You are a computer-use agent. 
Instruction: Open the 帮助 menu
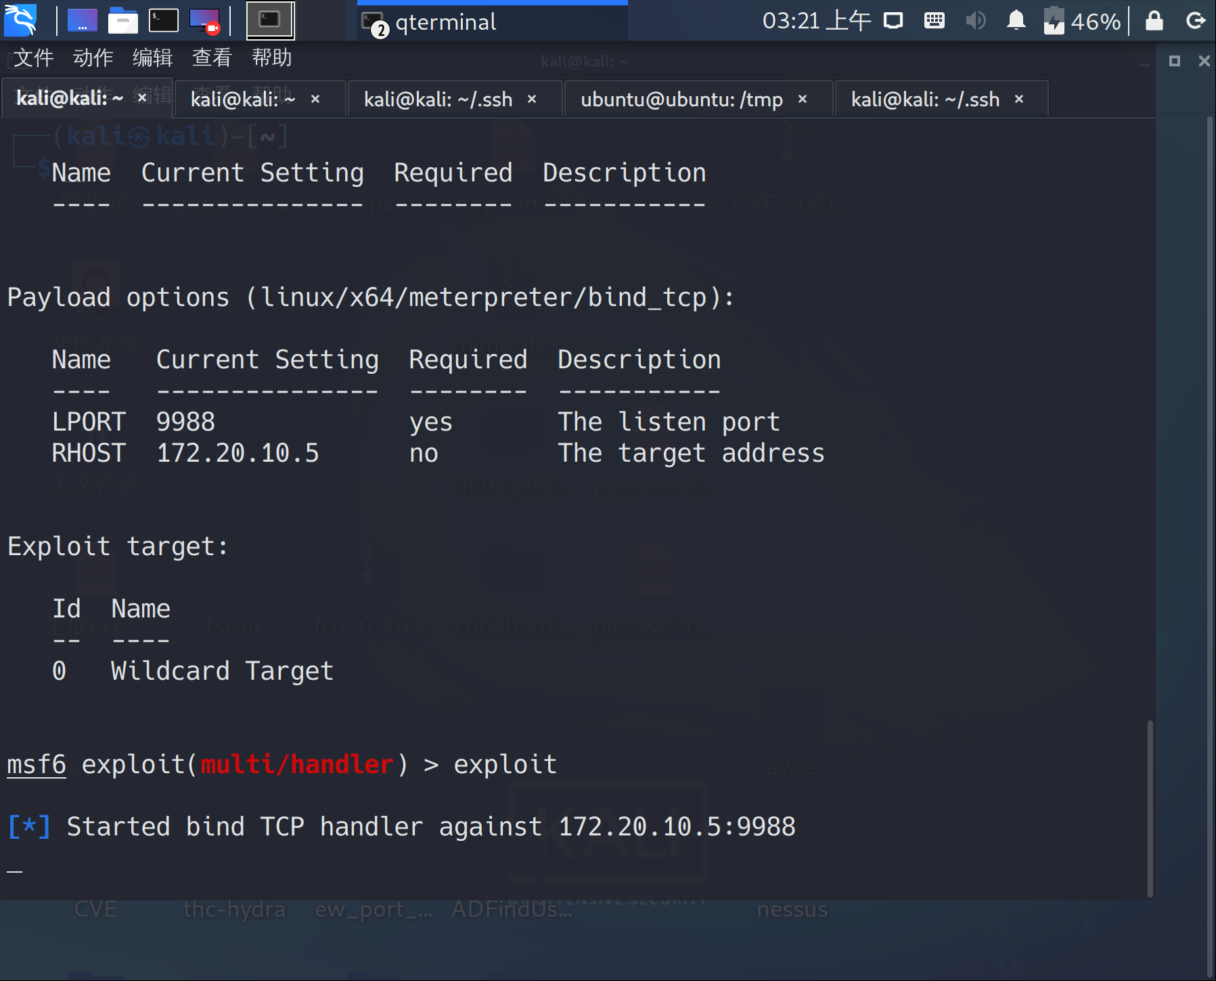pos(271,58)
